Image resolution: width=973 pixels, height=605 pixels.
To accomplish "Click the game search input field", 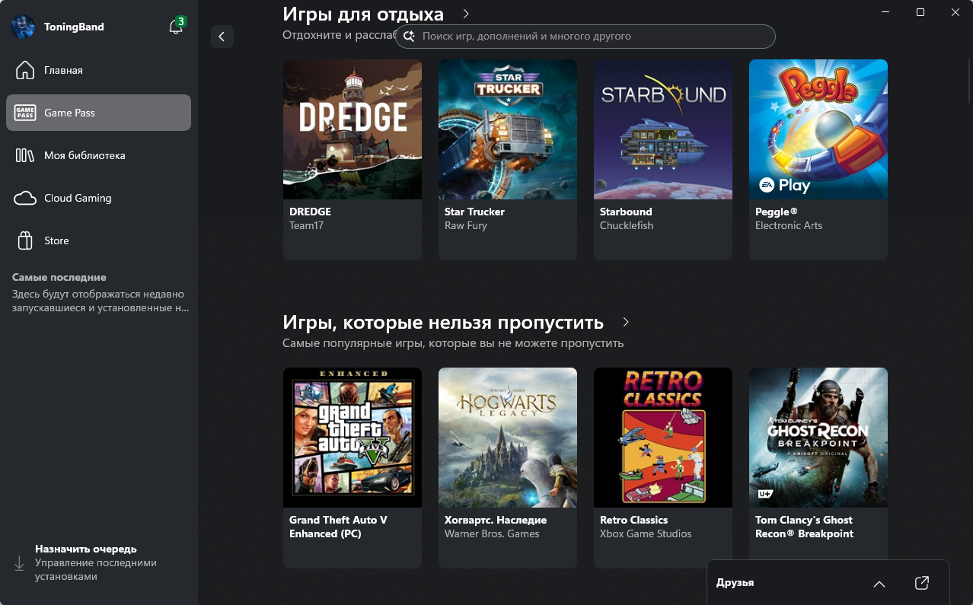I will (x=594, y=36).
